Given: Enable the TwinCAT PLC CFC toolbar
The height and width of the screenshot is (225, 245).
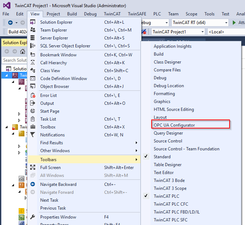Looking at the screenshot, I should point(171,204).
